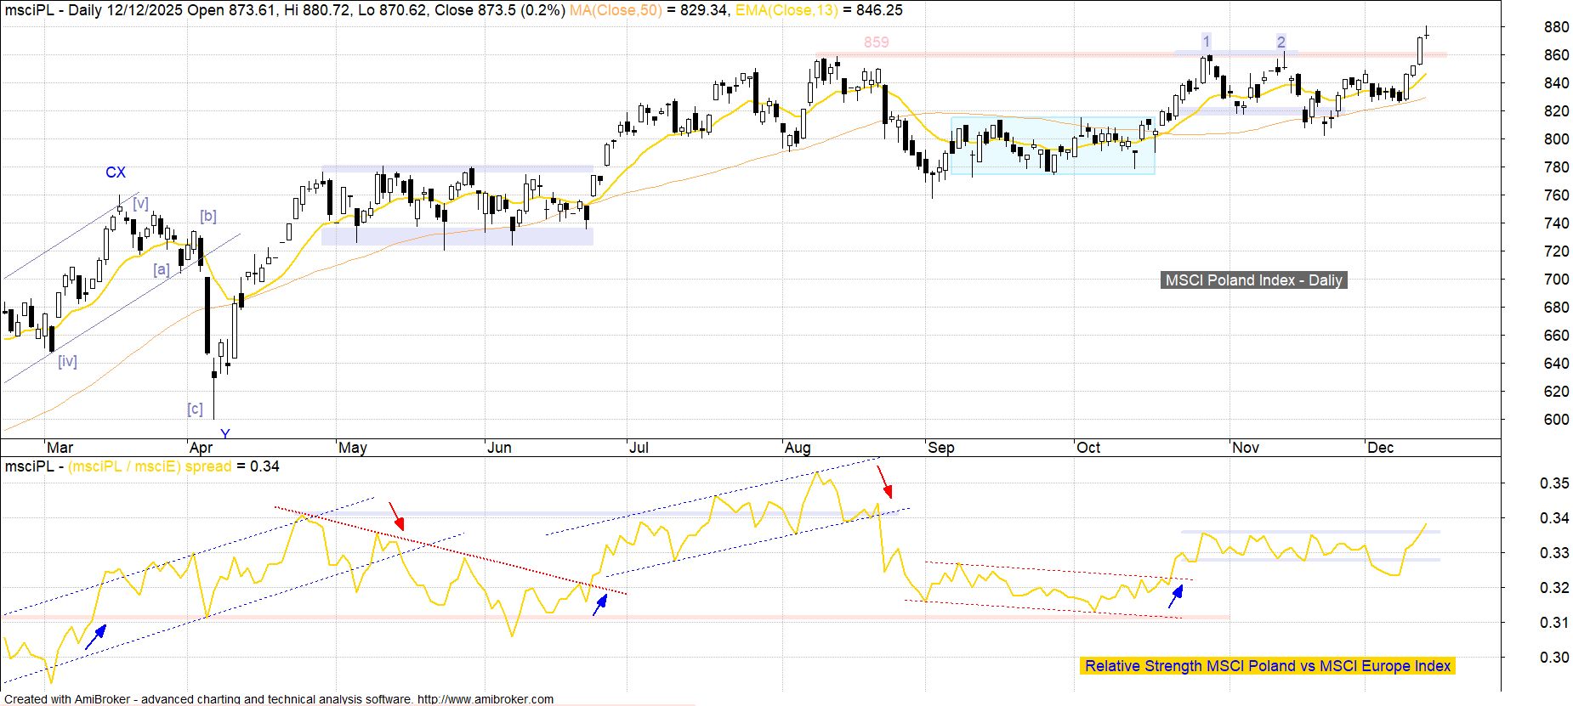Click the blue arrow at the October spread breakout

point(1175,596)
